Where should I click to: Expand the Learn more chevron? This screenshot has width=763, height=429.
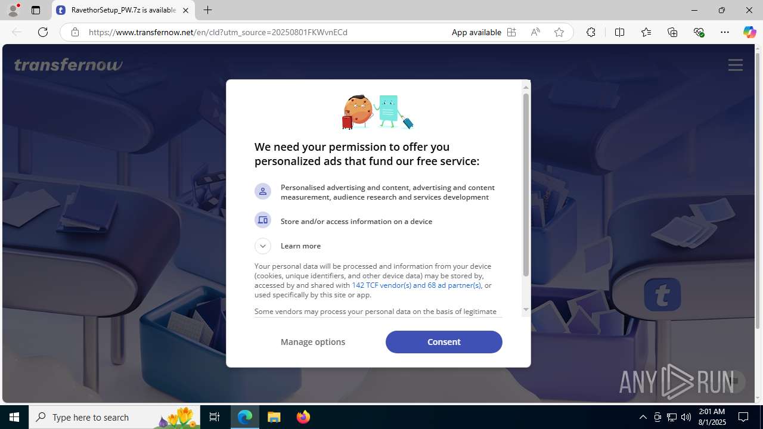263,246
